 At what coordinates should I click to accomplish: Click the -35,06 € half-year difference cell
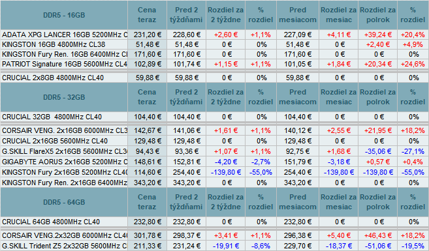[x=377, y=151]
